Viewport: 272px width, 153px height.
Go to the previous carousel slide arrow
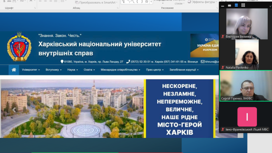click(x=14, y=110)
